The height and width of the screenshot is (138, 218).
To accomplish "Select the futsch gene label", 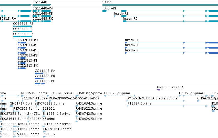I will [107, 2].
